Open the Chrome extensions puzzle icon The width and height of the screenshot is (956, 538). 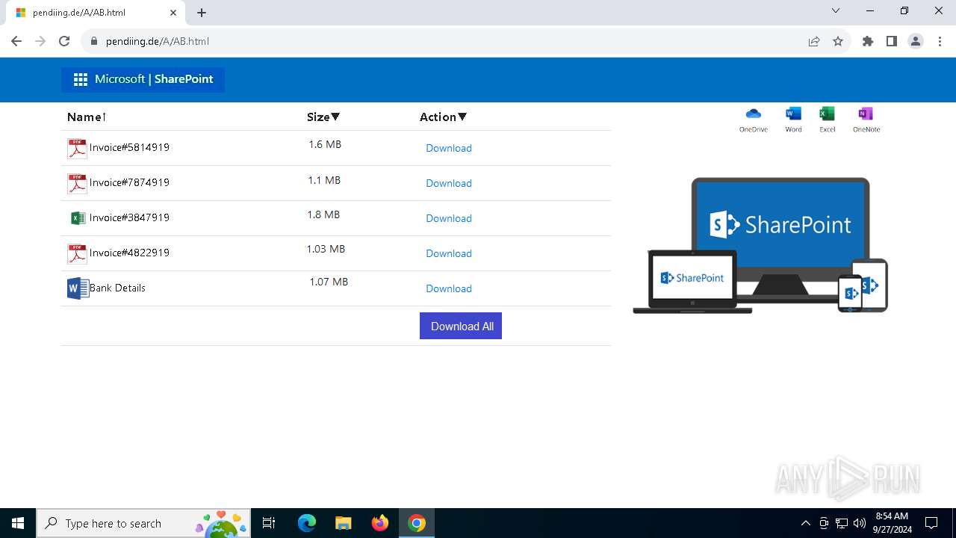tap(868, 41)
